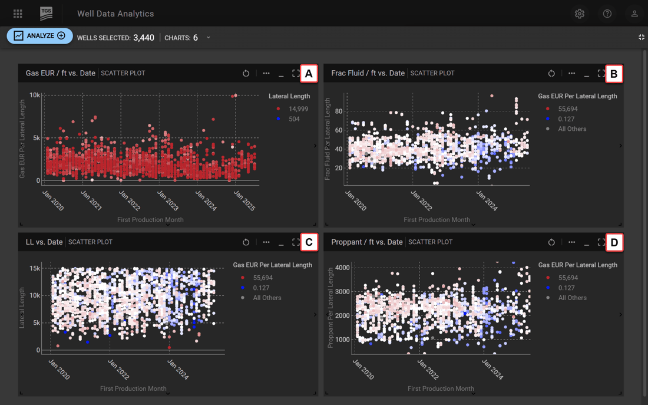Open more options on LL vs. Date chart
This screenshot has width=648, height=405.
[266, 242]
